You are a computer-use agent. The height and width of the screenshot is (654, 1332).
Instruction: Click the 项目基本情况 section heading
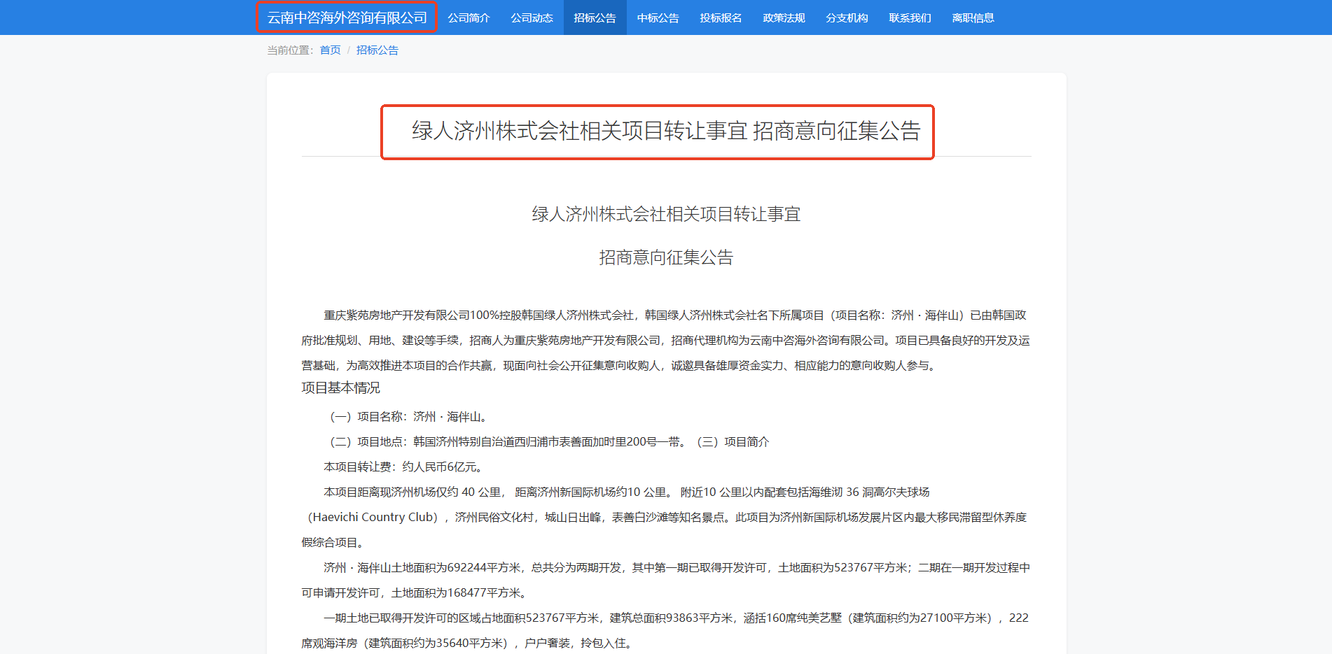pos(341,388)
